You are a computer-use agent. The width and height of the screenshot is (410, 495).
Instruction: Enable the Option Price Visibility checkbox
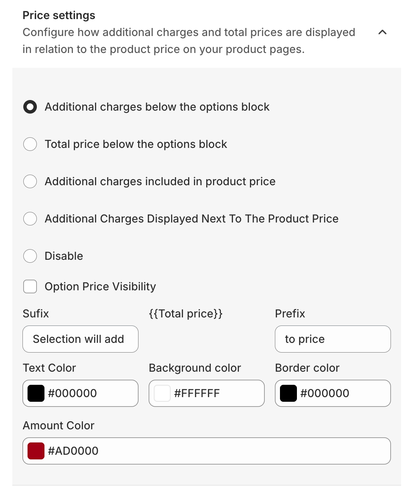click(x=30, y=287)
